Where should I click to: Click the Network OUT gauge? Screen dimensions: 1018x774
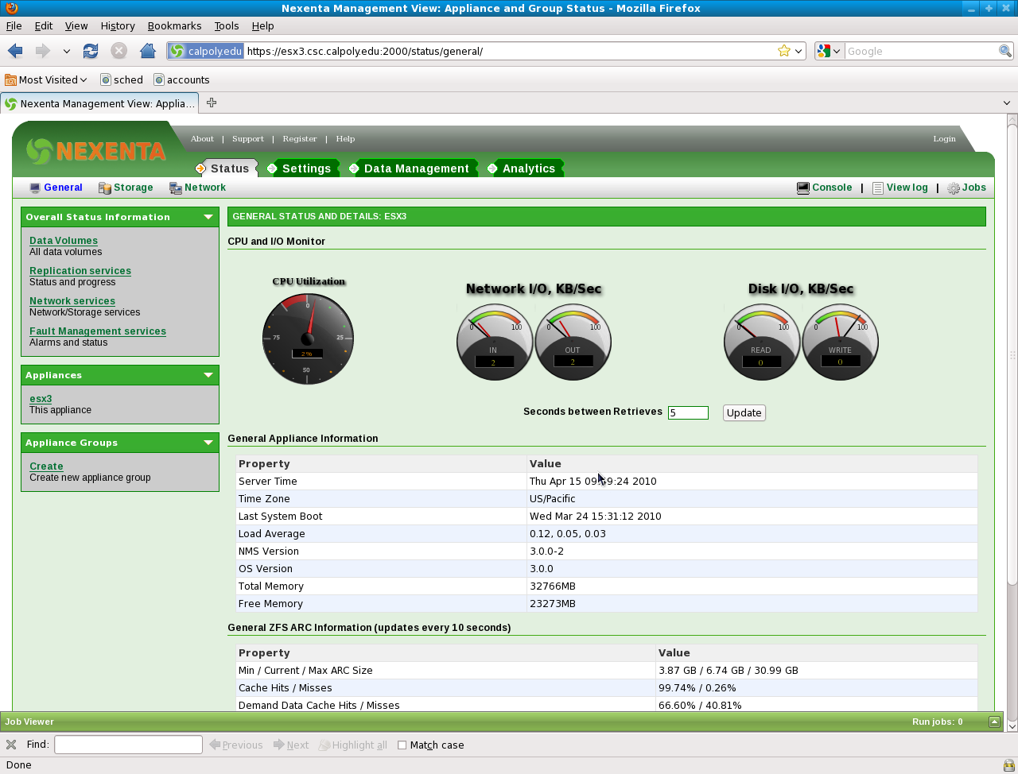tap(573, 342)
